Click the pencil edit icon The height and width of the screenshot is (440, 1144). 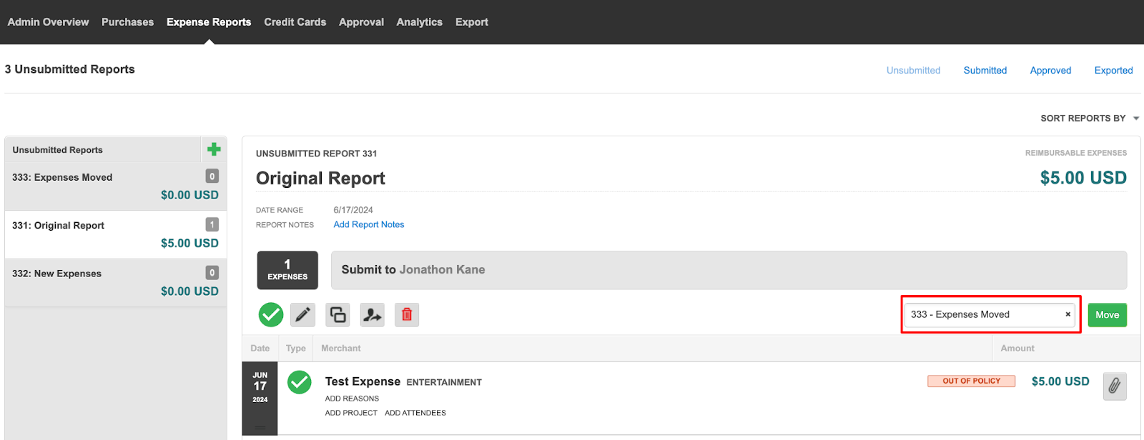[303, 314]
